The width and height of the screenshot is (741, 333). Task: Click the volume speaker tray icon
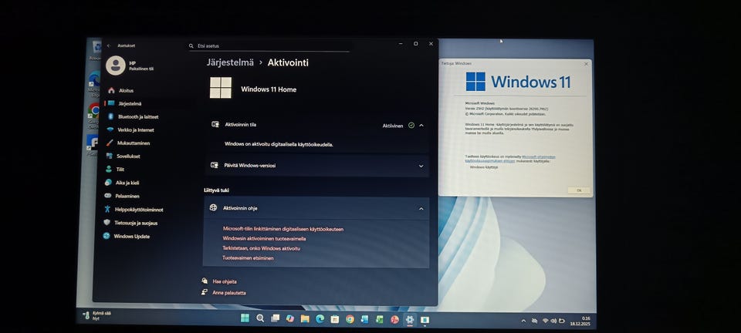tap(553, 321)
